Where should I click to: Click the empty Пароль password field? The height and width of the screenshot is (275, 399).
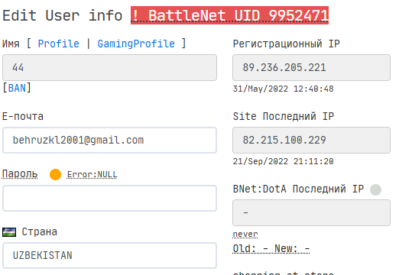click(x=109, y=198)
